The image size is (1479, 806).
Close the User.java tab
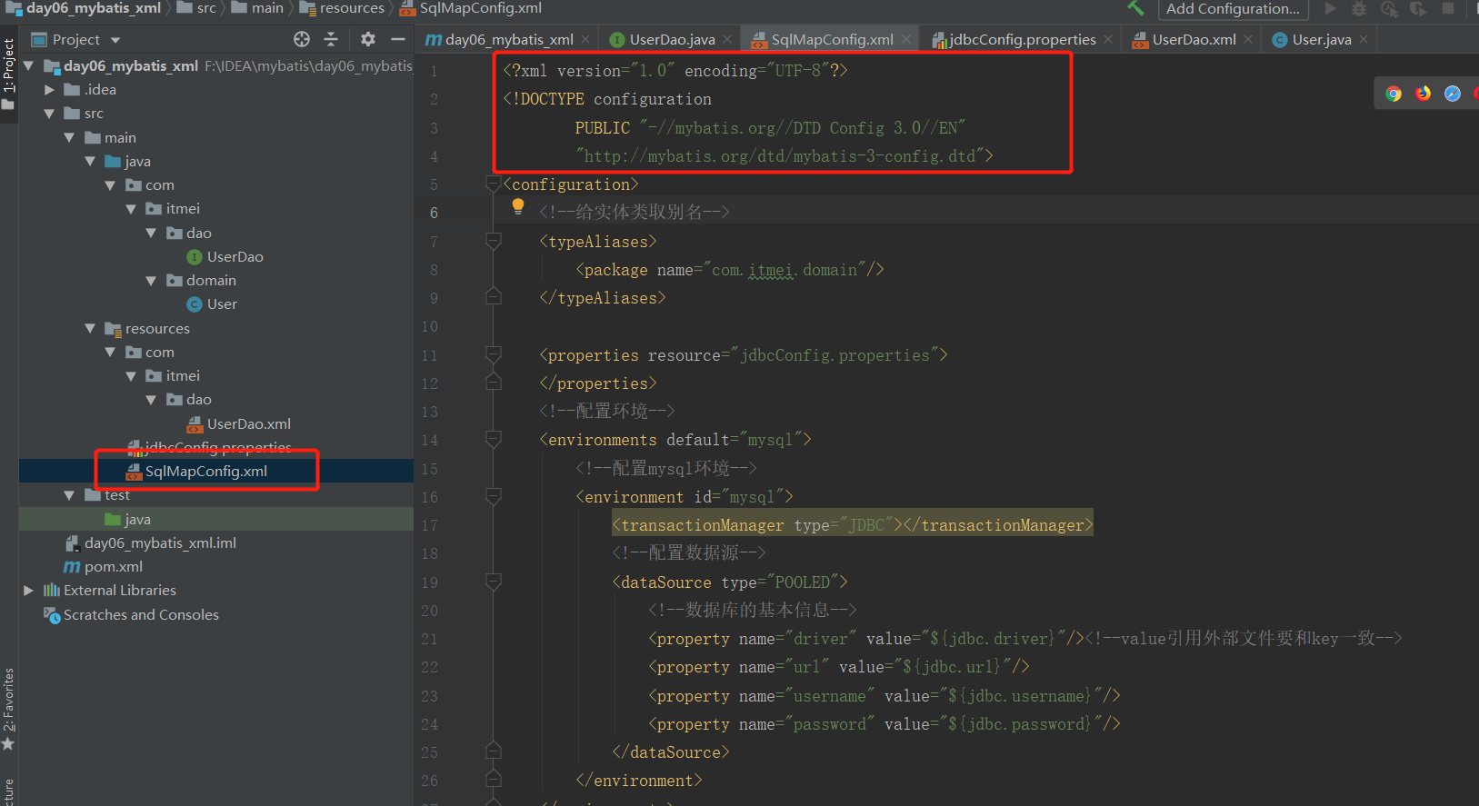click(x=1364, y=39)
